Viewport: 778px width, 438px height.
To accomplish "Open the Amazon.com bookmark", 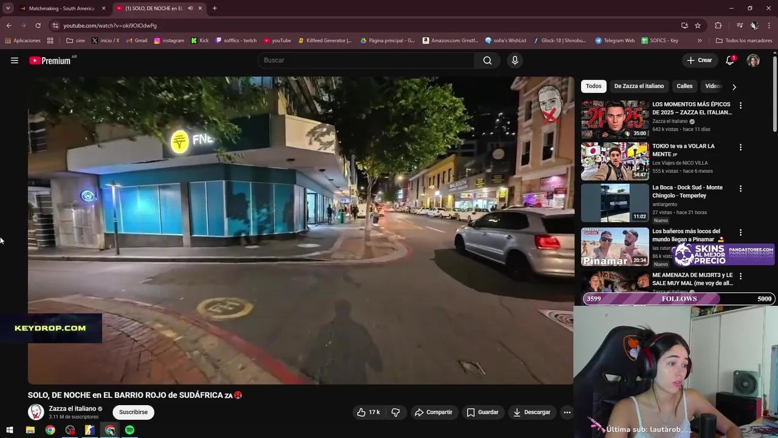I will 450,41.
